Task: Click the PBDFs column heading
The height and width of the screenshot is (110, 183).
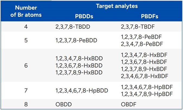Action: pyautogui.click(x=149, y=16)
